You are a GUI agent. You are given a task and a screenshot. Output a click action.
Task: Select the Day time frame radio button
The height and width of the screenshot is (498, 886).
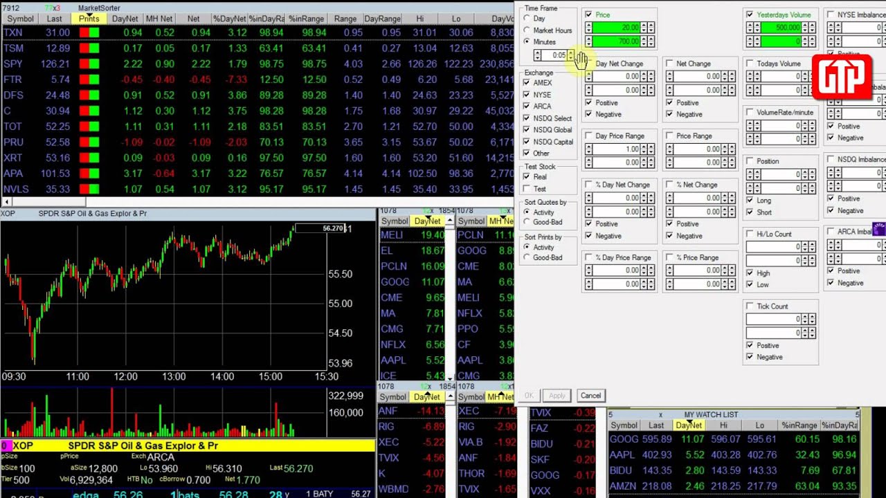point(527,19)
